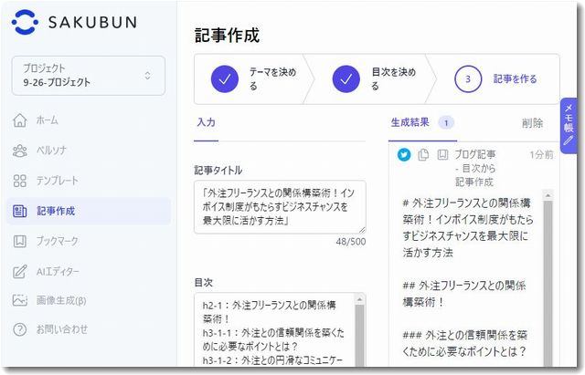585x375 pixels.
Task: Click the SAKUBUN logo
Action: (74, 22)
